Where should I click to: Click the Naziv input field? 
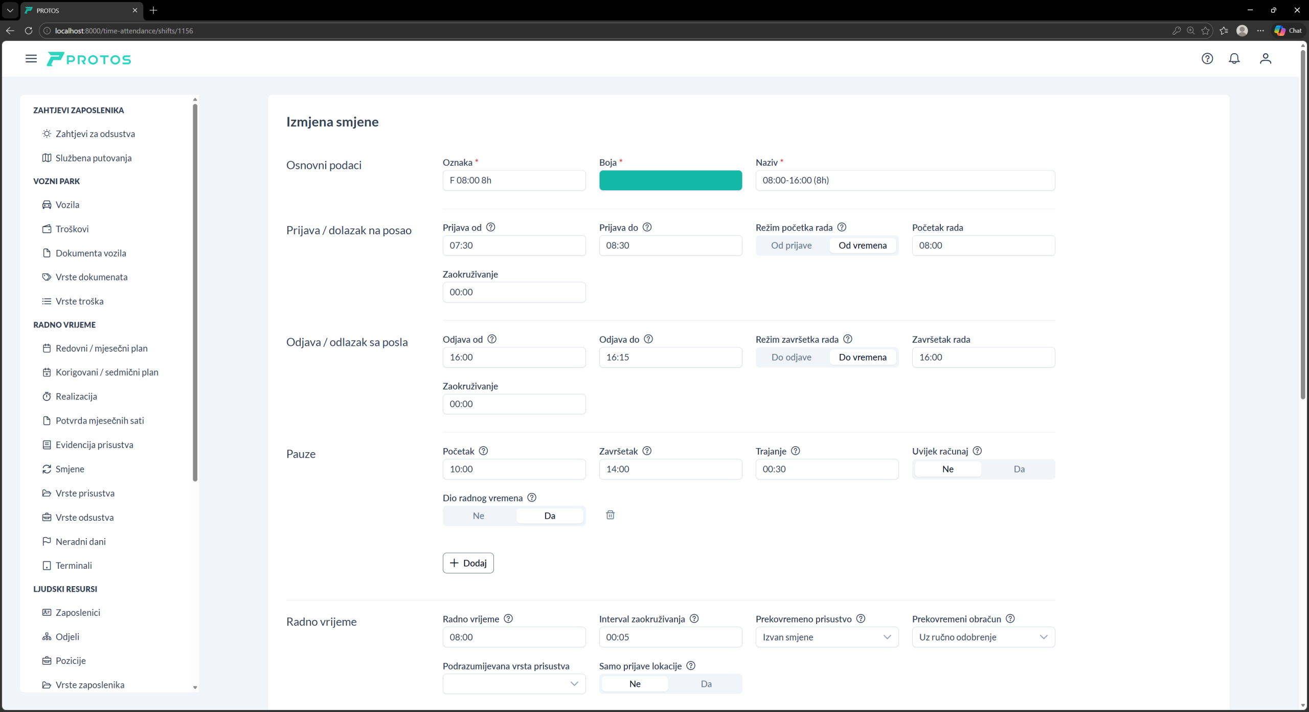pyautogui.click(x=905, y=181)
